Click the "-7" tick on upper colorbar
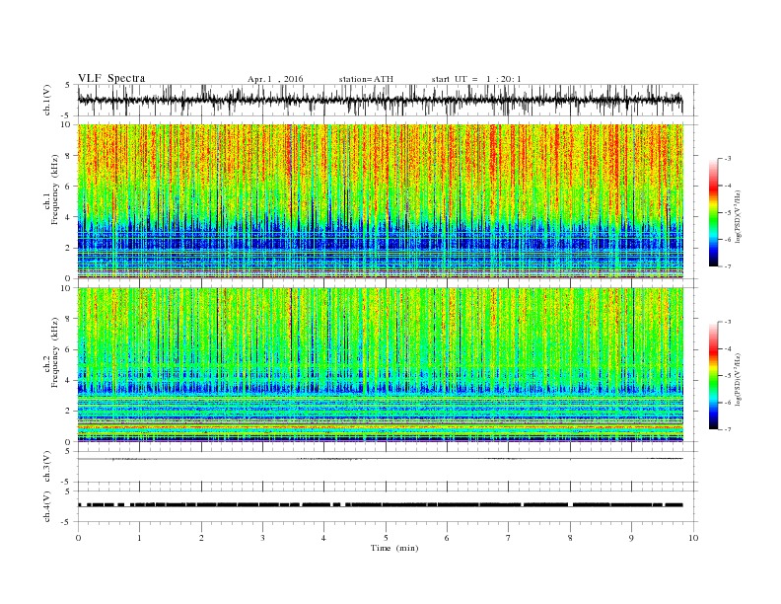The image size is (781, 604). click(727, 266)
